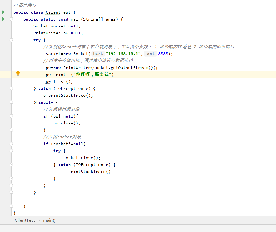This screenshot has height=232, width=276.
Task: Click the comment //关闭socket对象
Action: click(x=62, y=137)
